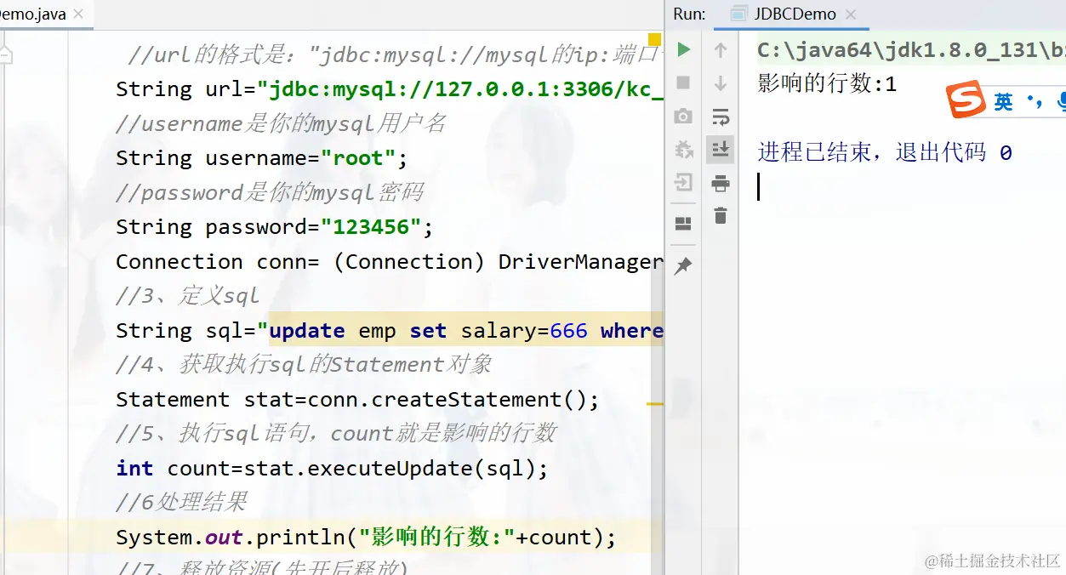Close the JDBCDemo run tab

[x=851, y=14]
